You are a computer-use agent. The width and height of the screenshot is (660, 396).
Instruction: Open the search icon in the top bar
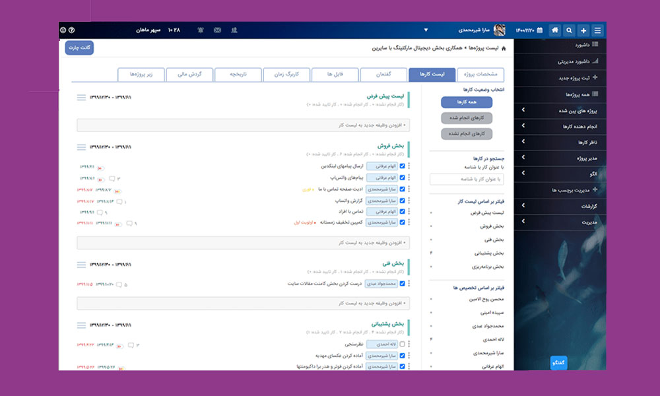click(569, 30)
